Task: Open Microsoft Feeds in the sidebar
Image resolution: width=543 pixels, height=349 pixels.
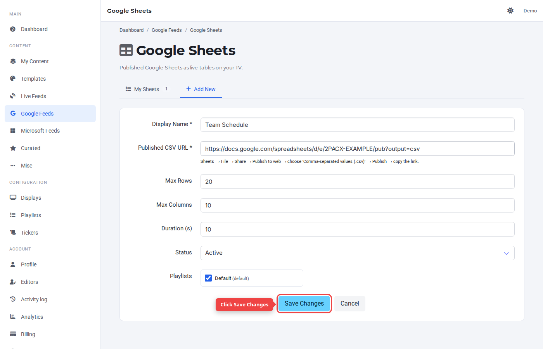Action: [50, 131]
